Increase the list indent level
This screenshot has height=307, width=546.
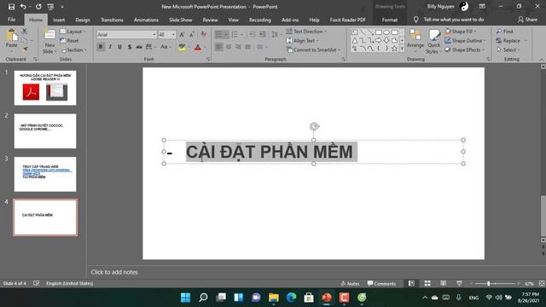[262, 34]
